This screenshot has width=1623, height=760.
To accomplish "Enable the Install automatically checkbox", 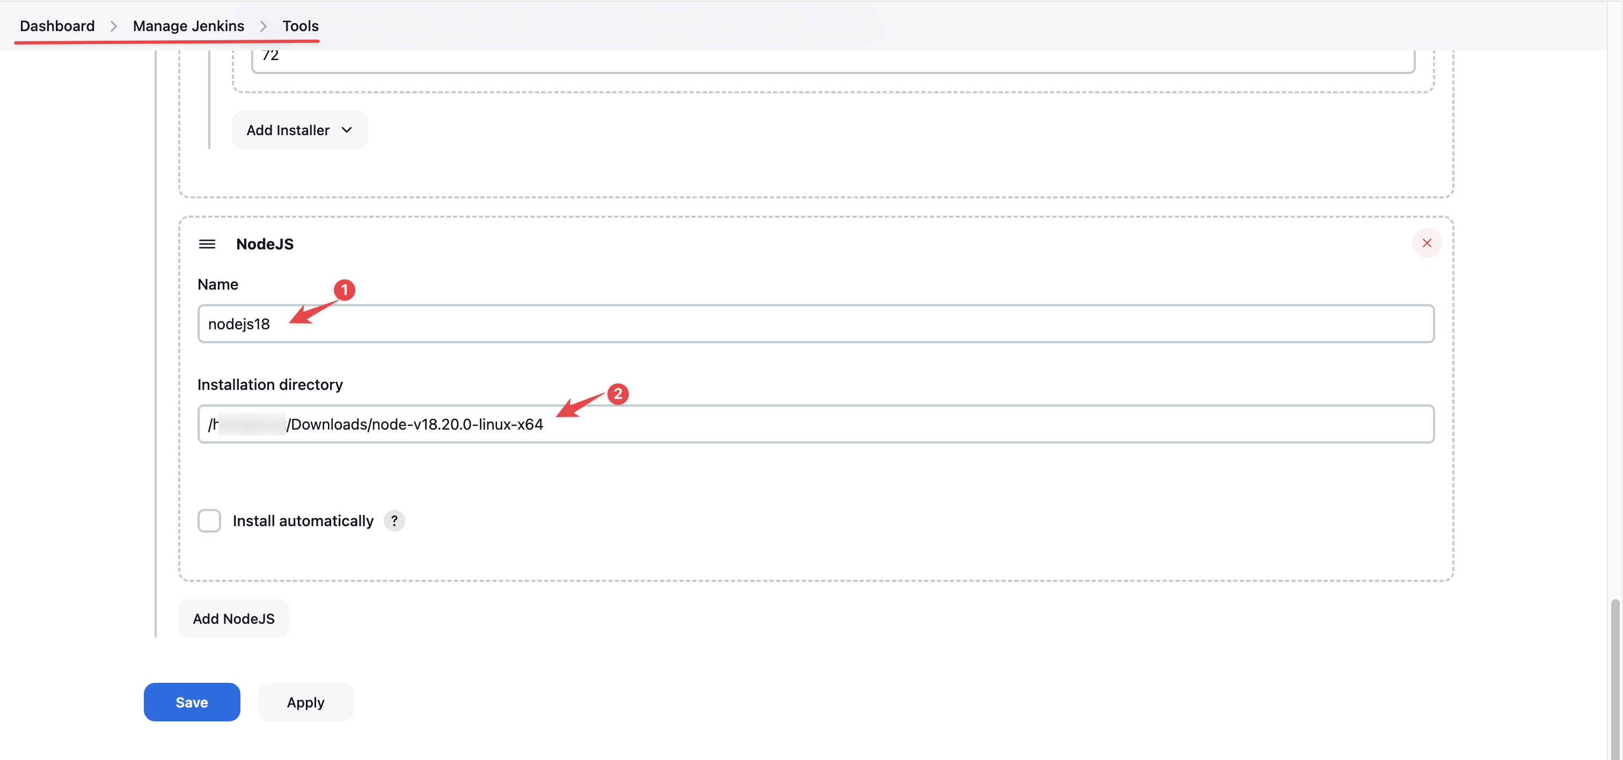I will tap(208, 520).
